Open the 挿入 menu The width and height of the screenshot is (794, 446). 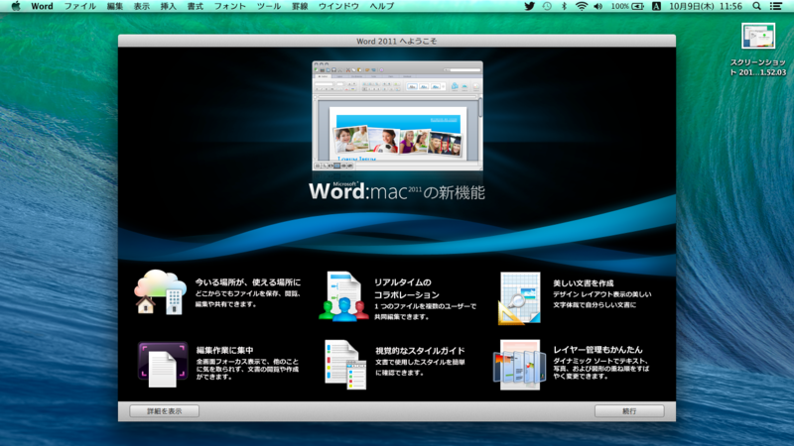pyautogui.click(x=168, y=6)
